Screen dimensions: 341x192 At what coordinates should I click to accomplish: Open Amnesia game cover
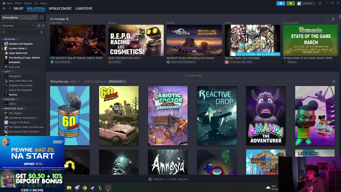(x=168, y=162)
